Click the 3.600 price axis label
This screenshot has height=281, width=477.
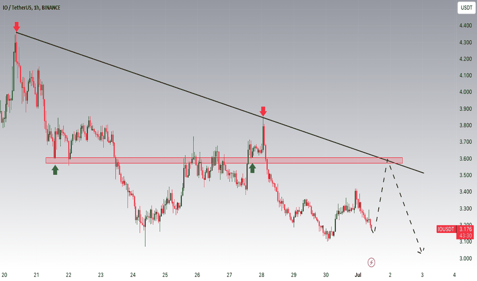point(465,158)
